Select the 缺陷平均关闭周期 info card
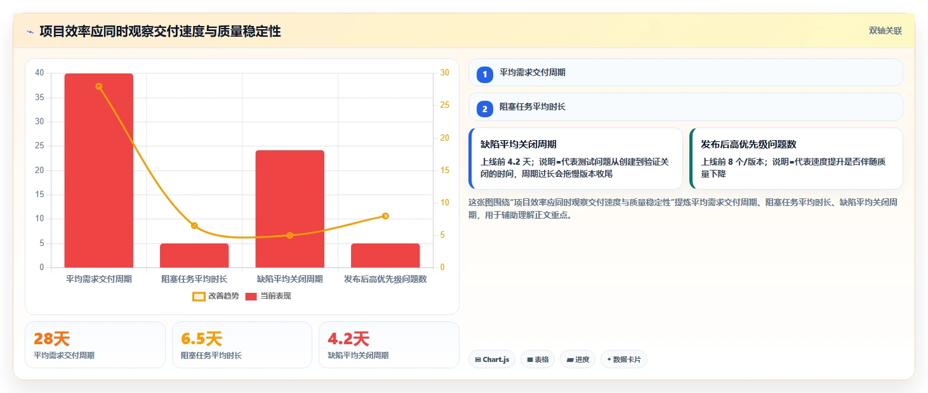The width and height of the screenshot is (928, 393). (x=576, y=158)
